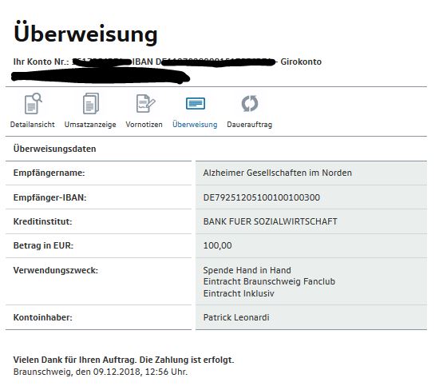
Task: Select recipient Alzheimer Gesellschaften im Norden
Action: (x=278, y=173)
